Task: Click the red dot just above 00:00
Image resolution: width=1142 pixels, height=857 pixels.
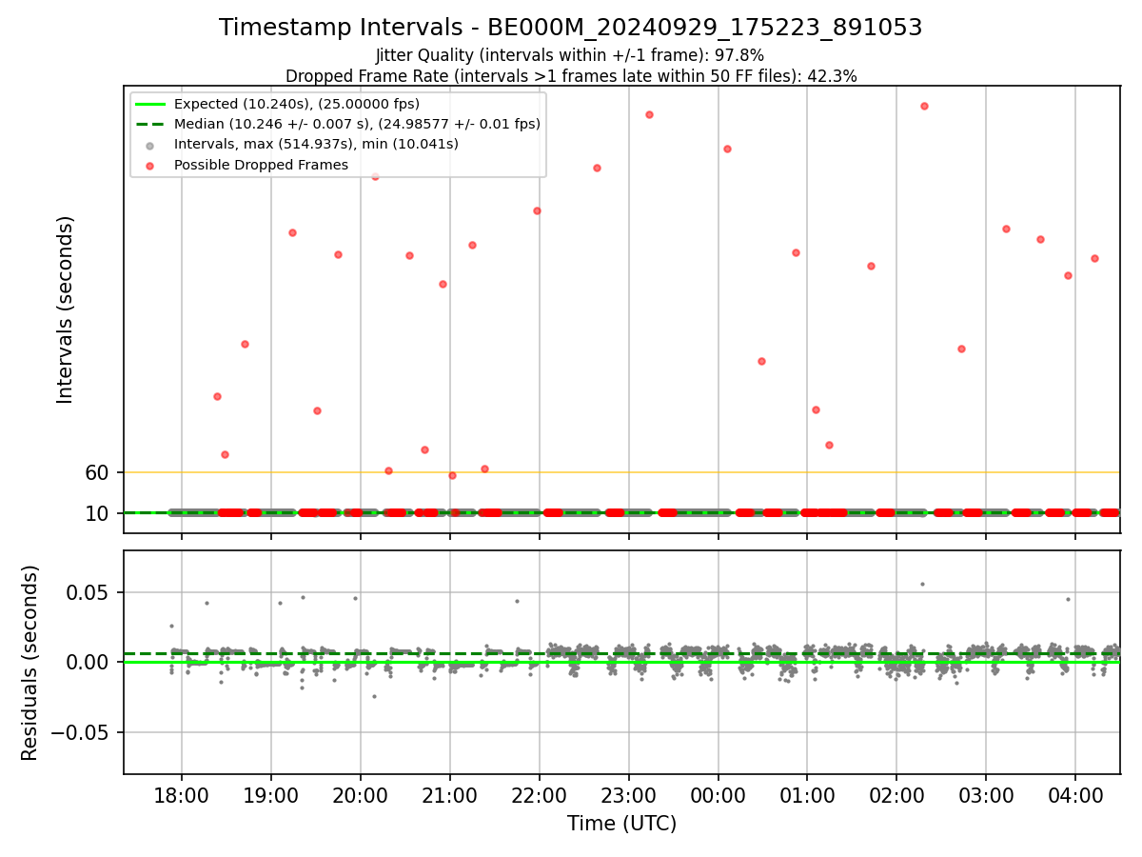Action: point(727,149)
